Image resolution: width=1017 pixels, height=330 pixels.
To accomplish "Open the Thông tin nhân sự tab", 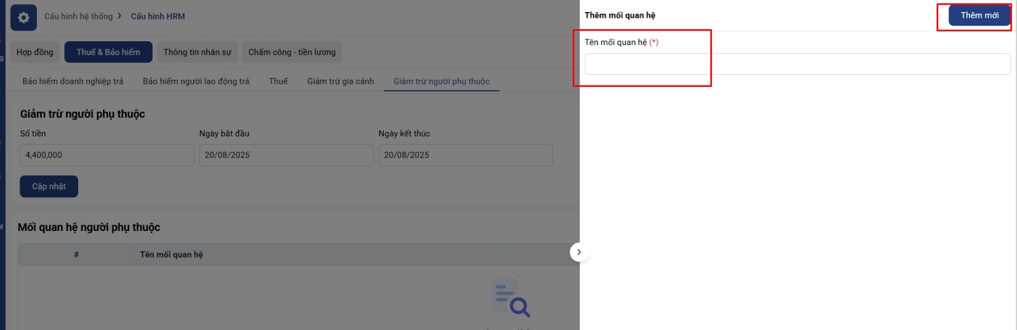I will pos(197,52).
